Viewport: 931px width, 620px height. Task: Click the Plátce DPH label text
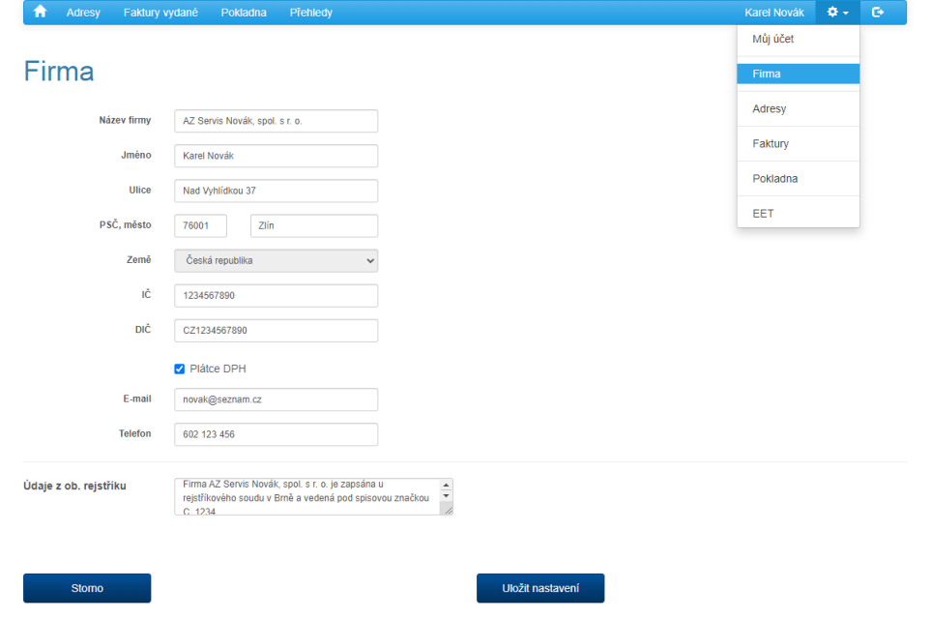point(218,369)
